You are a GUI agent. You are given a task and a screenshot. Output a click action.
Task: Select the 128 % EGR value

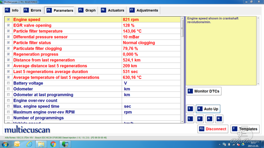pos(129,25)
